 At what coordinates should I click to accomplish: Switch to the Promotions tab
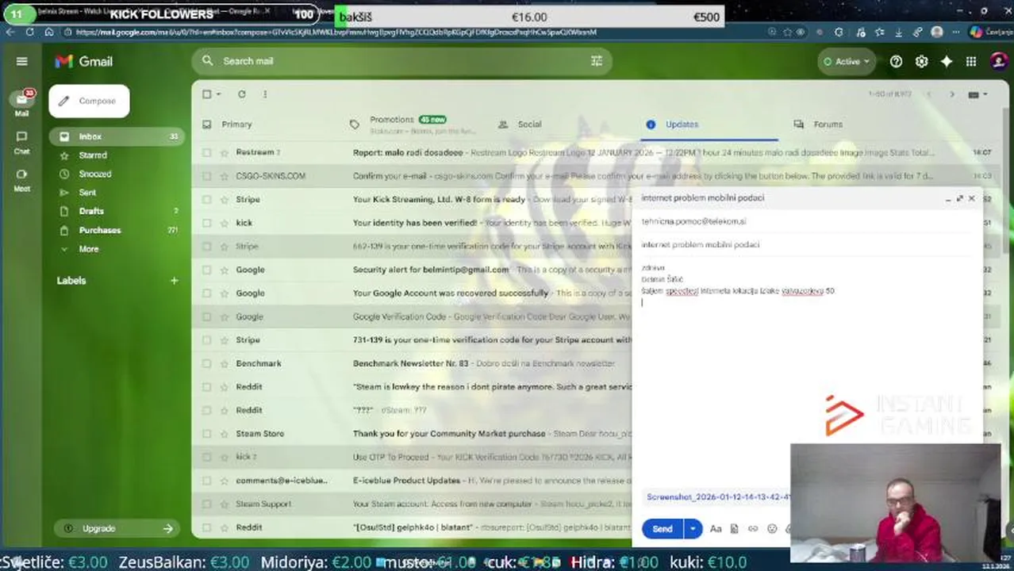(x=413, y=125)
